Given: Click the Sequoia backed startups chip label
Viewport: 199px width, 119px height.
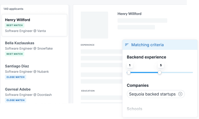Looking at the screenshot, I should click(152, 94).
